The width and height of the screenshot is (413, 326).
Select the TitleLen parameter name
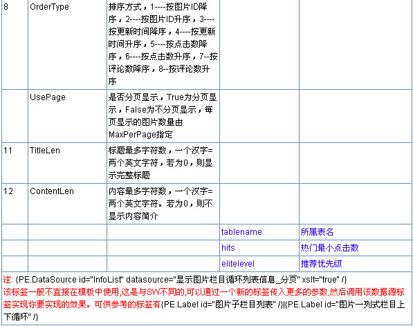coord(45,151)
